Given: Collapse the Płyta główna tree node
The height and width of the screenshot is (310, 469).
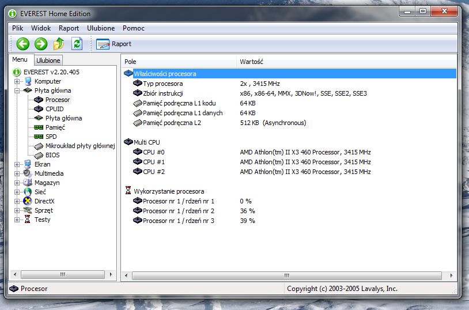Looking at the screenshot, I should tap(17, 90).
